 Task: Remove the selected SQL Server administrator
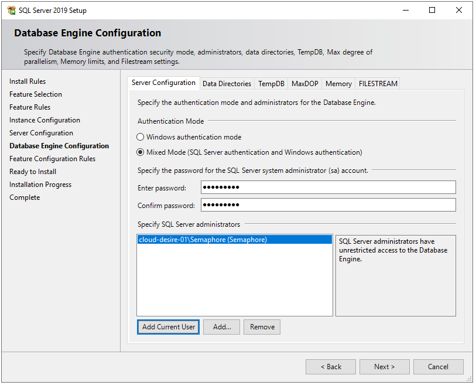coord(262,327)
